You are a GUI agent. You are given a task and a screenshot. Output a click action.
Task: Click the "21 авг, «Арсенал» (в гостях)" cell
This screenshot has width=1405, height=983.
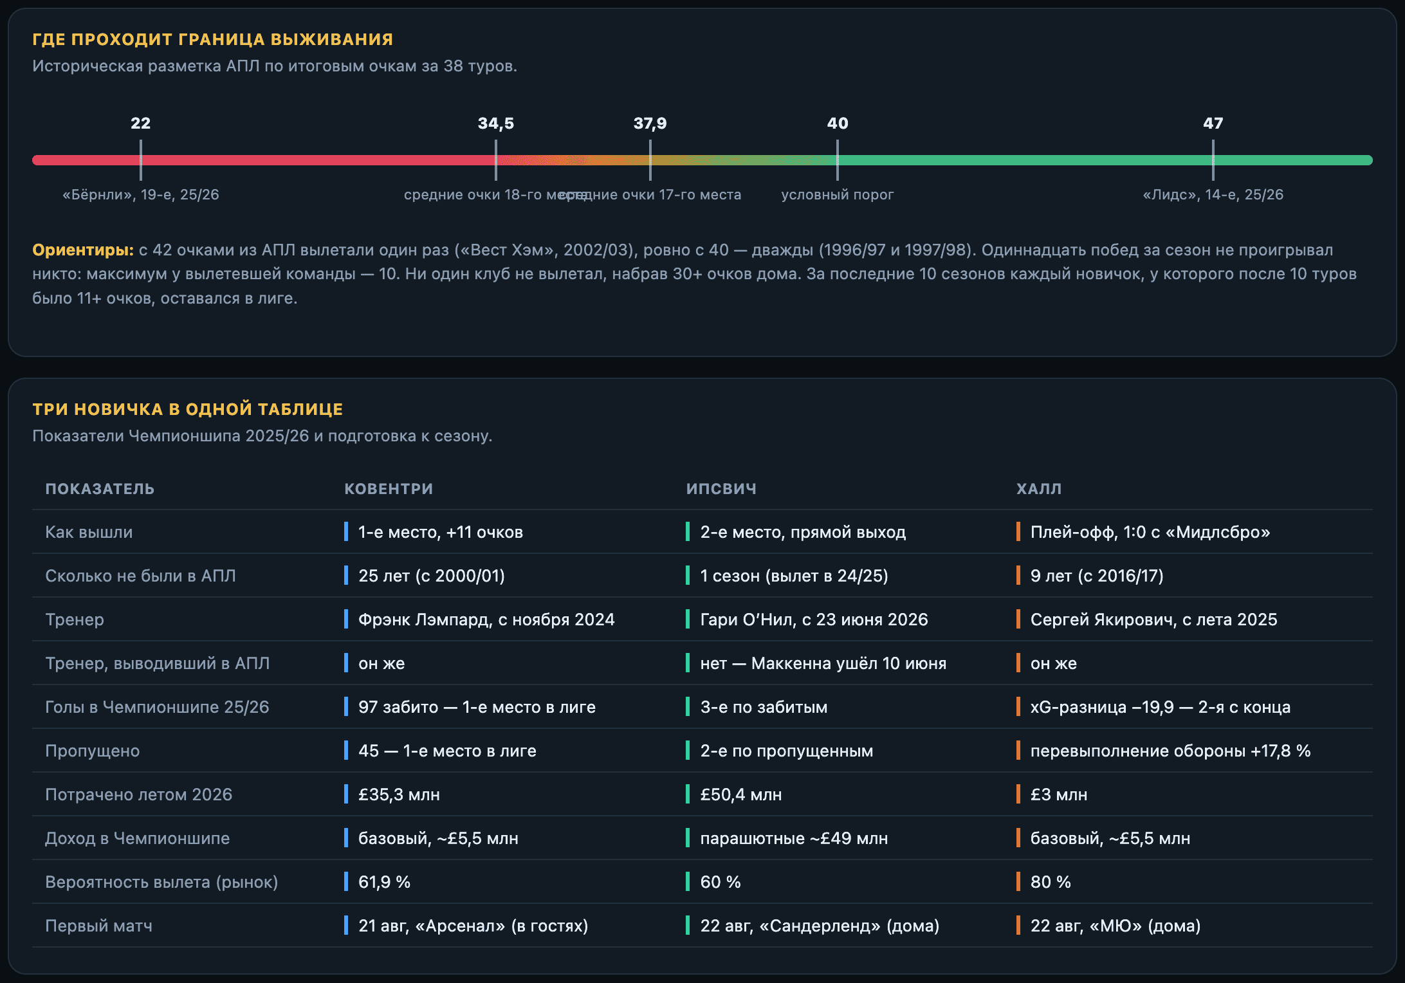[x=473, y=926]
